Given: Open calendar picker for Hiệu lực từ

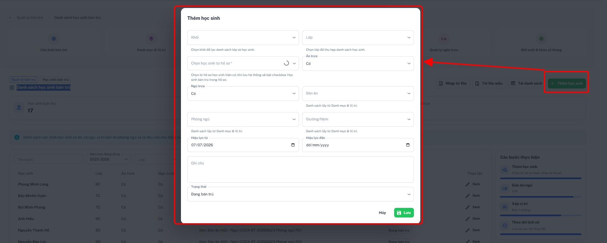Looking at the screenshot, I should point(293,145).
